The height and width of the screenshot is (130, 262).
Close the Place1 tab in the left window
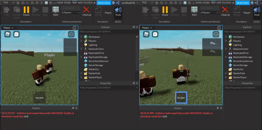12,28
